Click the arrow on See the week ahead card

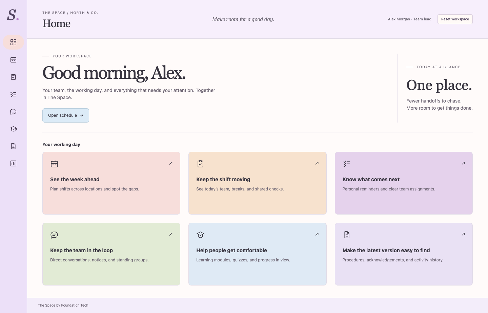pyautogui.click(x=171, y=163)
